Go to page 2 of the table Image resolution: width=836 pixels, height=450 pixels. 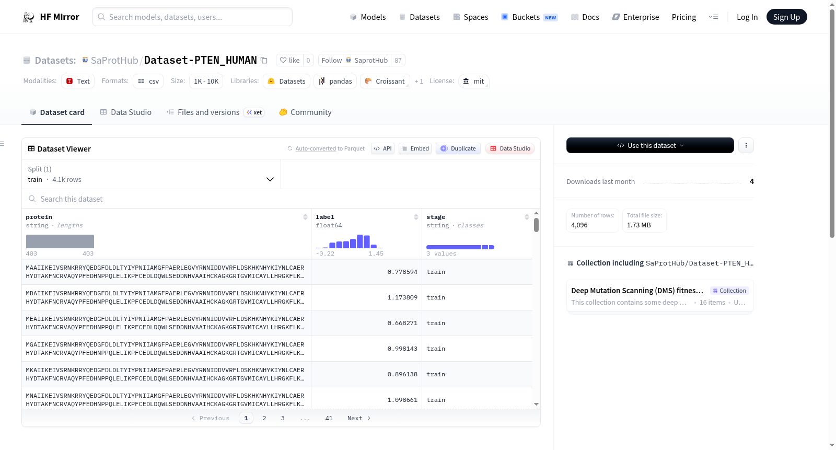pos(264,418)
